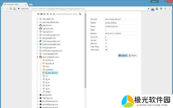Screen dimensions: 173x108
Task: Click the collapse all nodes icon
Action: point(41,14)
